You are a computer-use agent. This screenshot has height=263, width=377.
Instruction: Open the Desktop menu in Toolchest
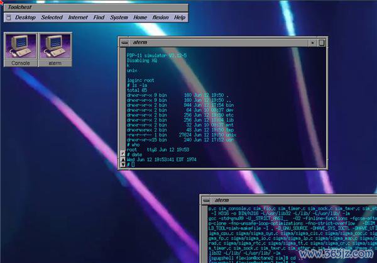click(25, 18)
